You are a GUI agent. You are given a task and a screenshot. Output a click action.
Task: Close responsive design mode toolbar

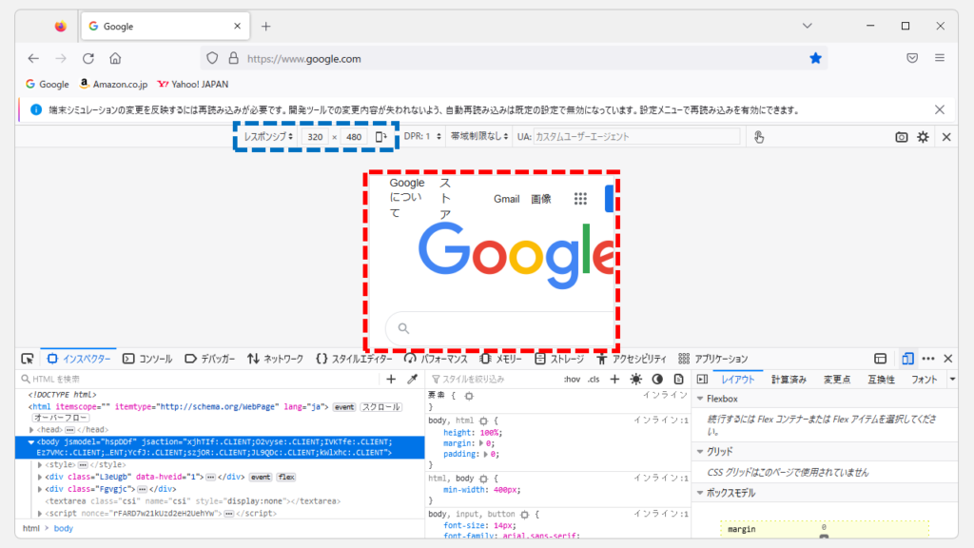[x=946, y=137]
